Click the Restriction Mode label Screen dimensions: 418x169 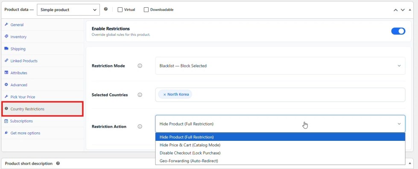[108, 66]
